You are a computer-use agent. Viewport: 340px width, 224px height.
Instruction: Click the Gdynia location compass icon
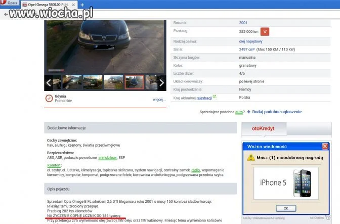(x=49, y=98)
